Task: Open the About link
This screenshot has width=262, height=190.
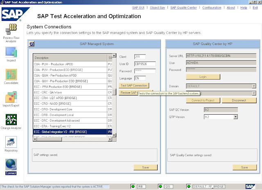Action: click(231, 8)
